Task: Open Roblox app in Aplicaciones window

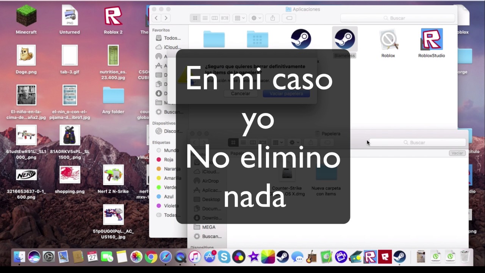Action: click(388, 44)
